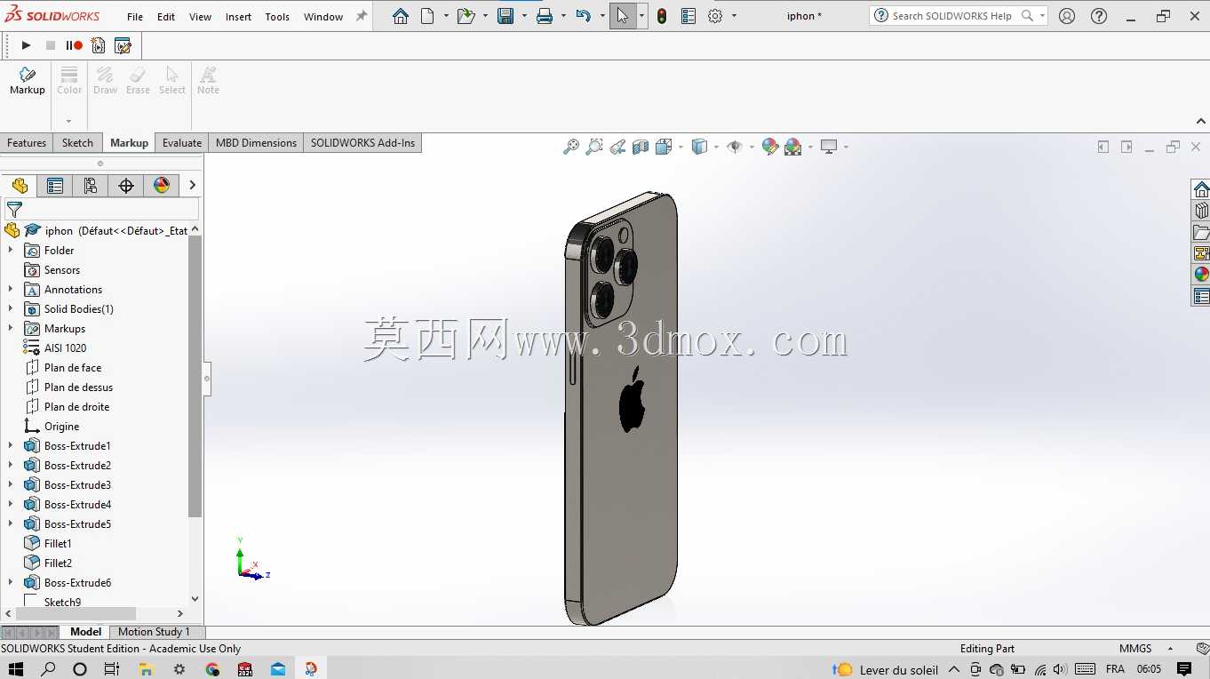Viewport: 1210px width, 679px height.
Task: Switch to the Evaluate tab
Action: (182, 143)
